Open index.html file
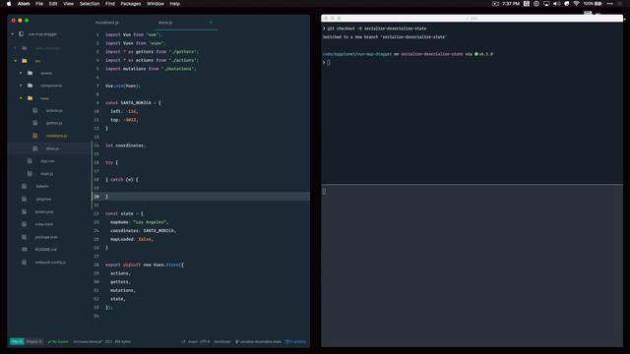Image resolution: width=630 pixels, height=354 pixels. 43,224
